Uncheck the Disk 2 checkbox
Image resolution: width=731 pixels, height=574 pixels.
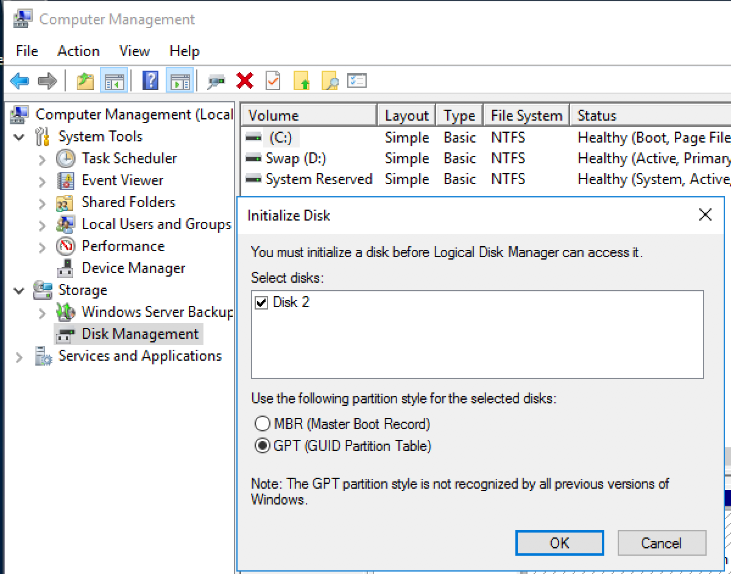pyautogui.click(x=261, y=303)
